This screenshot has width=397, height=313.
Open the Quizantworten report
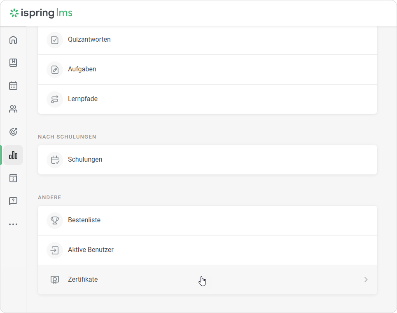click(89, 40)
